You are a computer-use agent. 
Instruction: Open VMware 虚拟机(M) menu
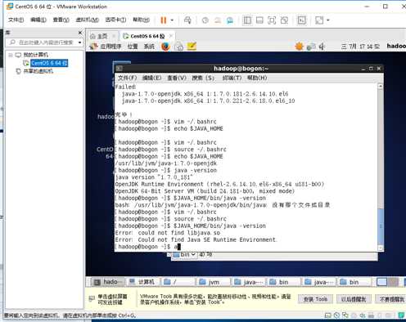[87, 20]
